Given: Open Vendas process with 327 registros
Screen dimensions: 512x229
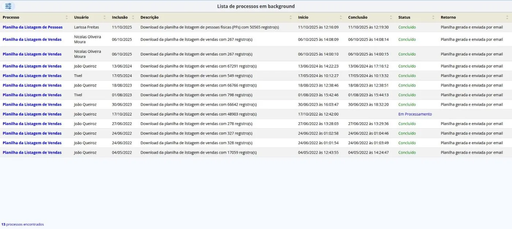Looking at the screenshot, I should 32,133.
